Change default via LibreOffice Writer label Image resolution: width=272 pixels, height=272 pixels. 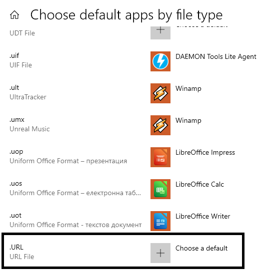point(202,216)
